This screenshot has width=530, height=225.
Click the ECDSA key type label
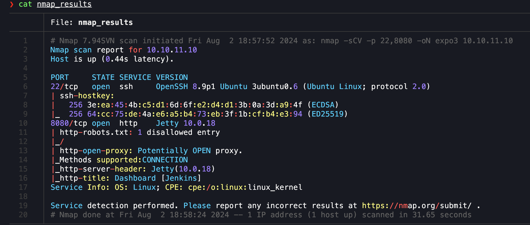tap(323, 105)
